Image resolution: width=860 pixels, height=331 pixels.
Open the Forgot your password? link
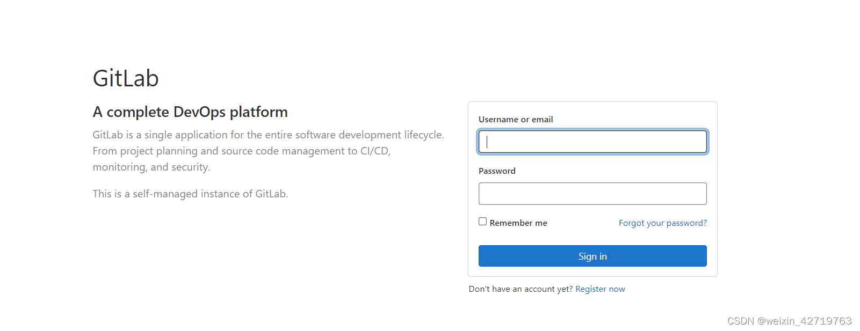point(662,223)
